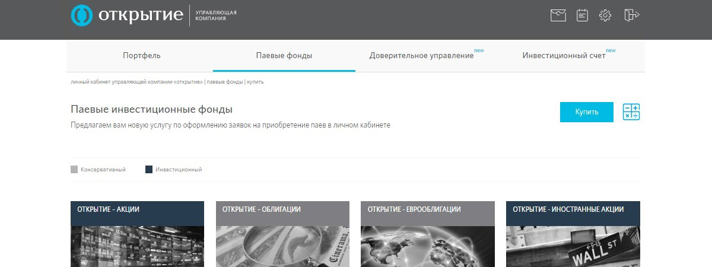Click the logout door icon
The height and width of the screenshot is (267, 712).
[x=631, y=15]
